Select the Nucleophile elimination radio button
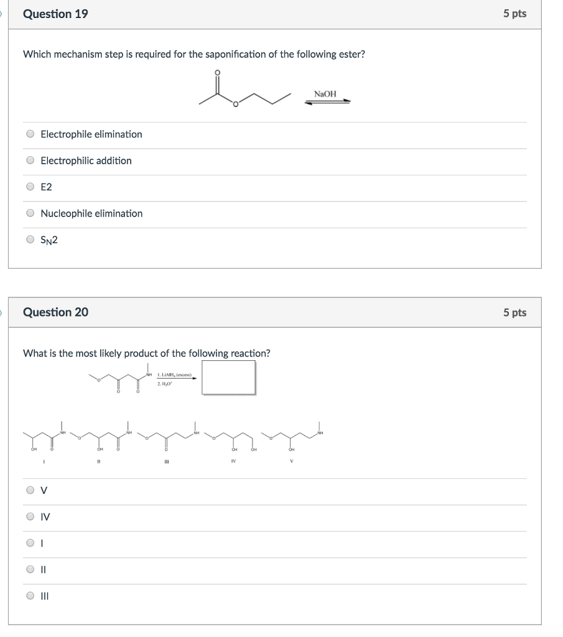This screenshot has width=563, height=637. (x=30, y=213)
